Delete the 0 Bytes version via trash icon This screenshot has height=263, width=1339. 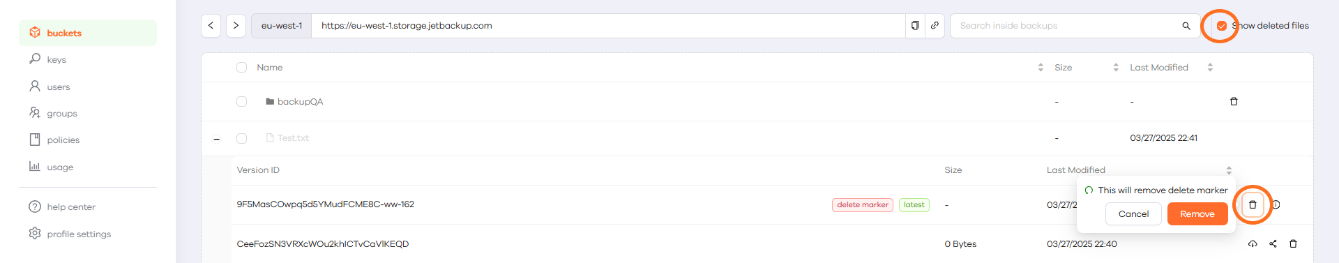[x=1293, y=244]
